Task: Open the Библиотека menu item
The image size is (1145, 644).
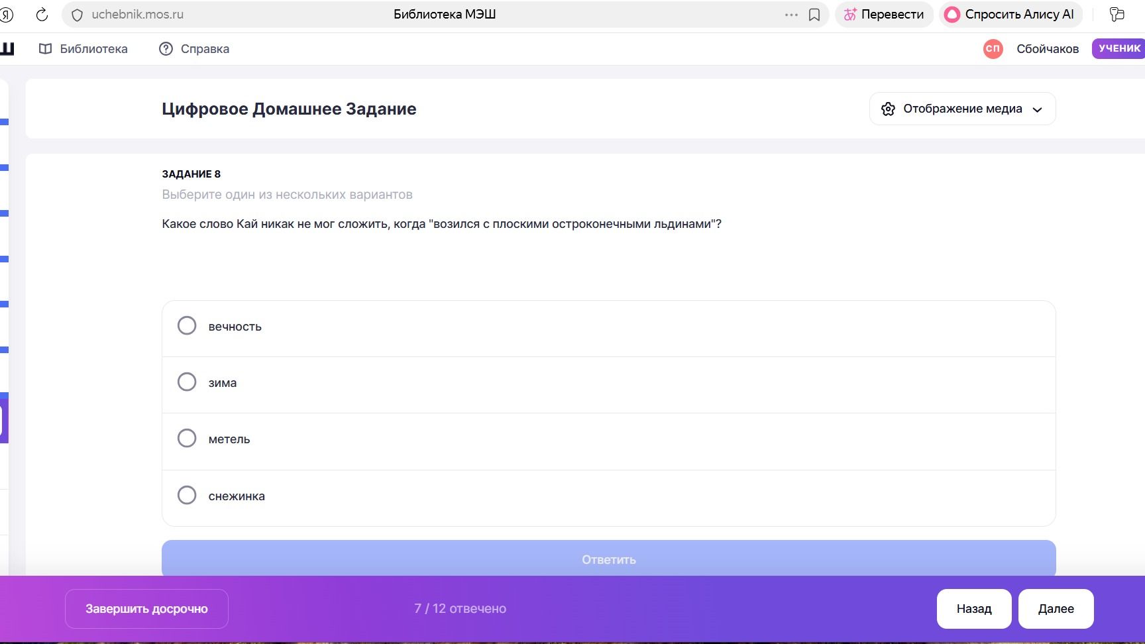Action: [x=83, y=49]
